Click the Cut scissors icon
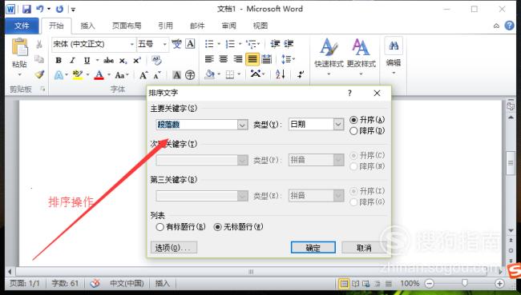 (x=39, y=44)
